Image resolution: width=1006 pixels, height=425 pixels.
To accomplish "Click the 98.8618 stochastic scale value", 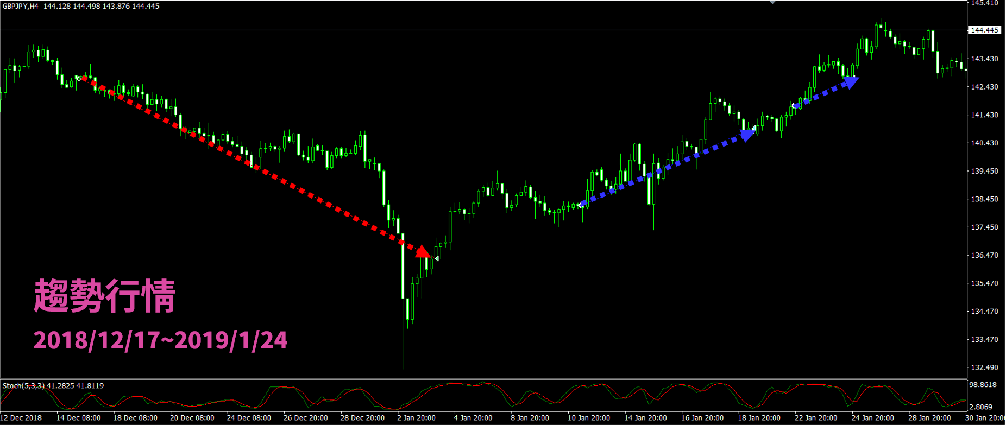I will pyautogui.click(x=983, y=384).
